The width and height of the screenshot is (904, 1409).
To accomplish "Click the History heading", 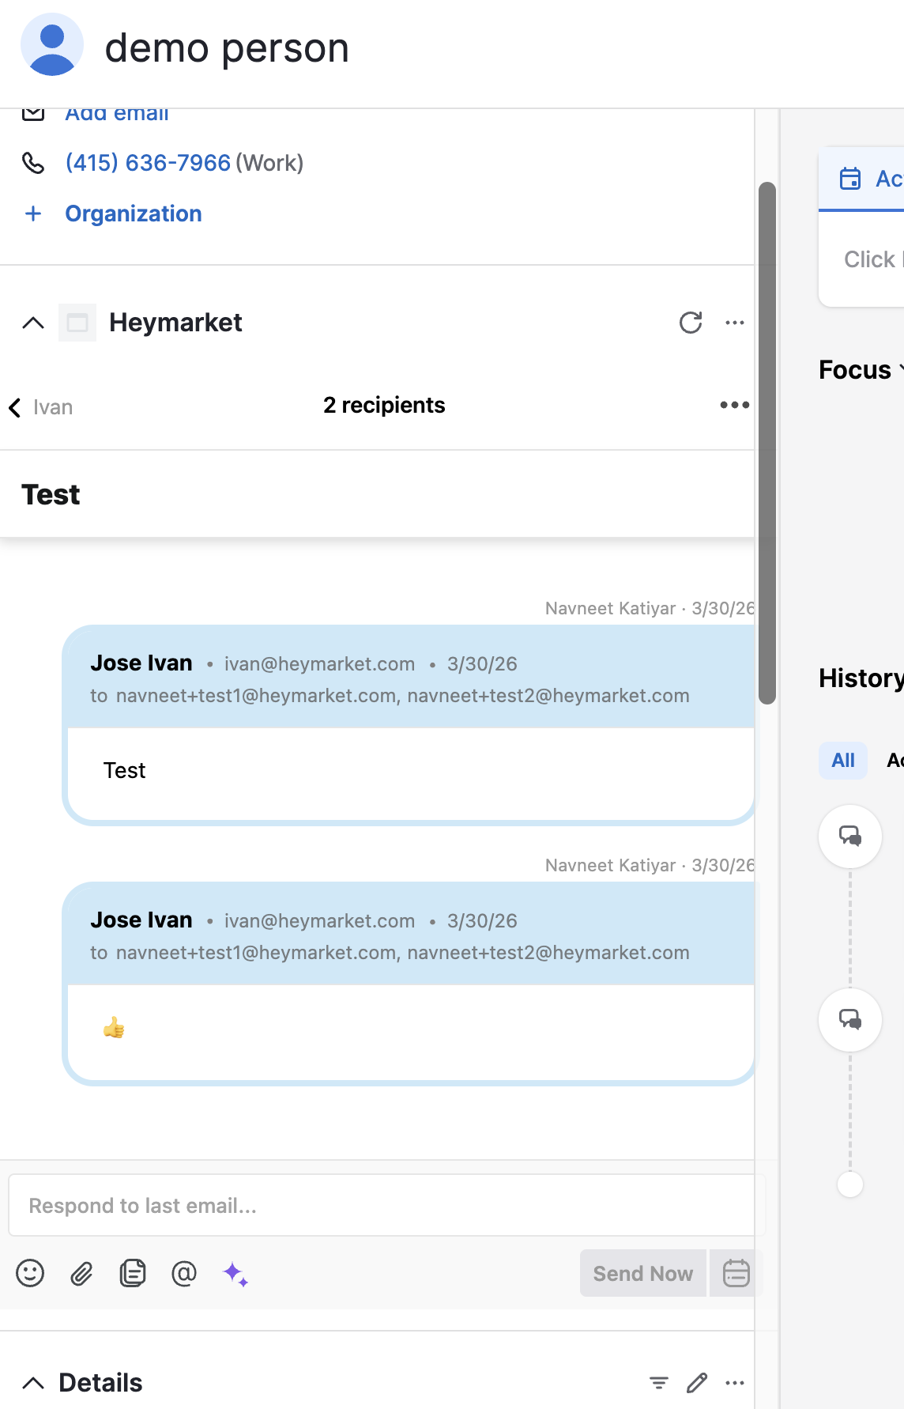I will (x=861, y=678).
